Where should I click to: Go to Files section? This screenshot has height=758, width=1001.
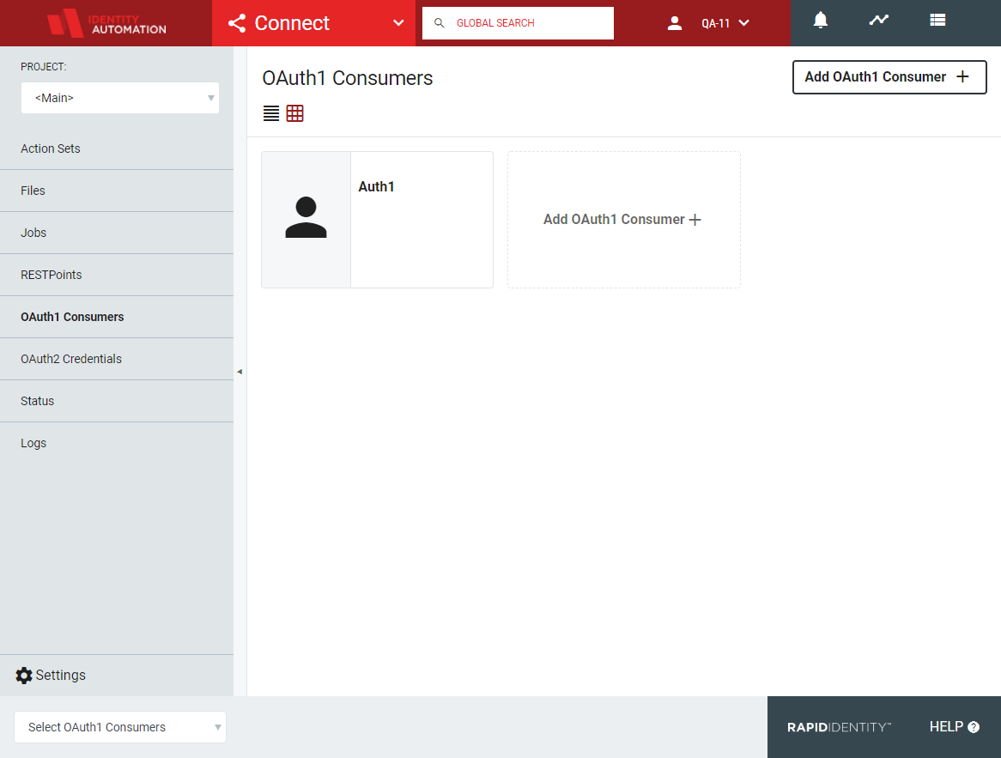point(117,191)
